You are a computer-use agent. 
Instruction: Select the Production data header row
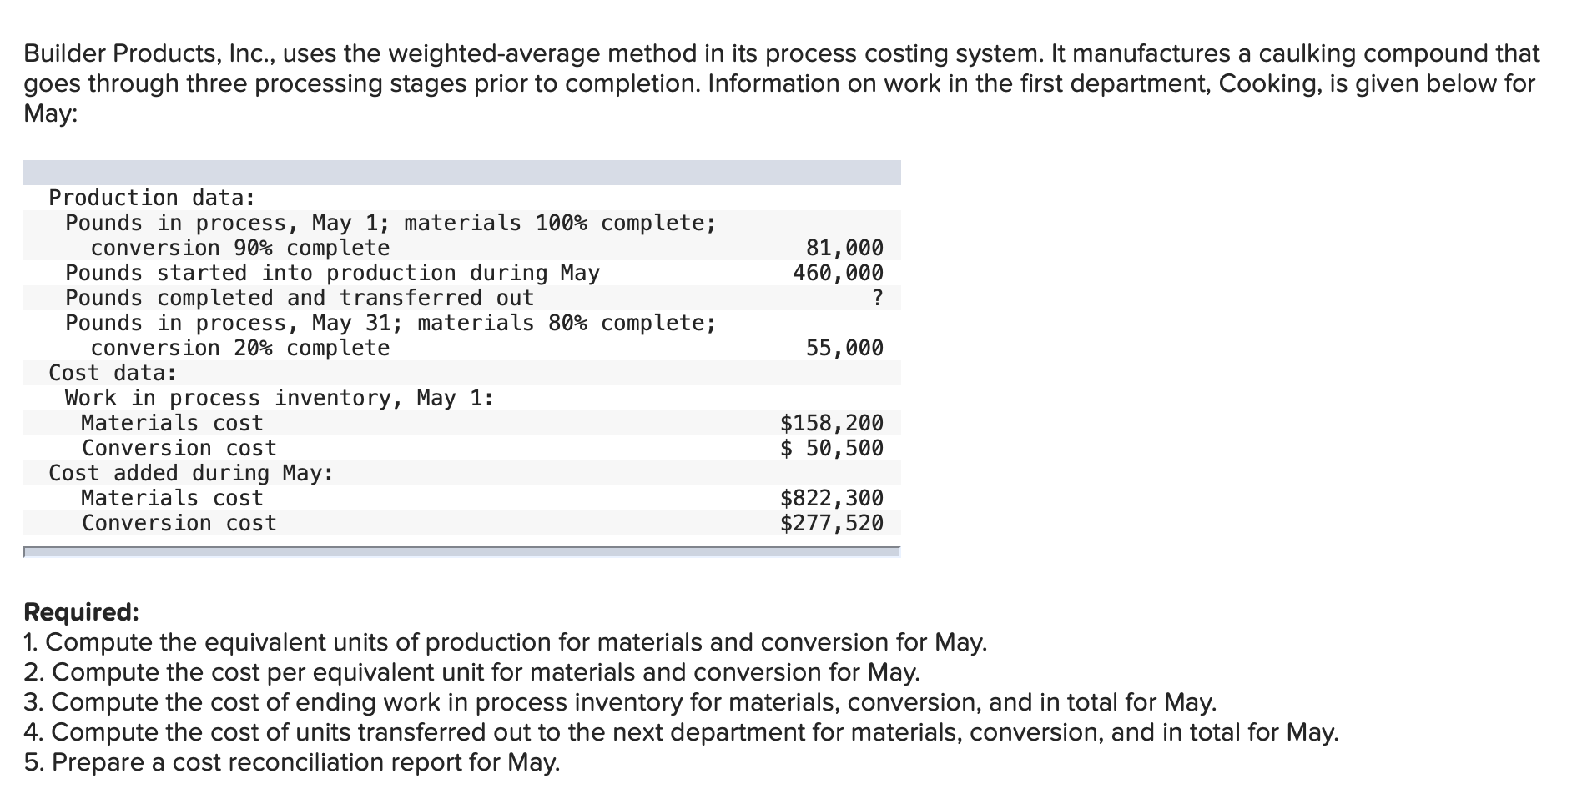tap(150, 197)
